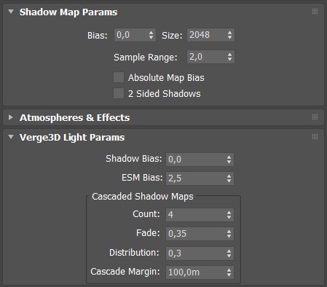Screen dimensions: 327x287
Task: Click the Bias spinner arrows
Action: [x=151, y=35]
